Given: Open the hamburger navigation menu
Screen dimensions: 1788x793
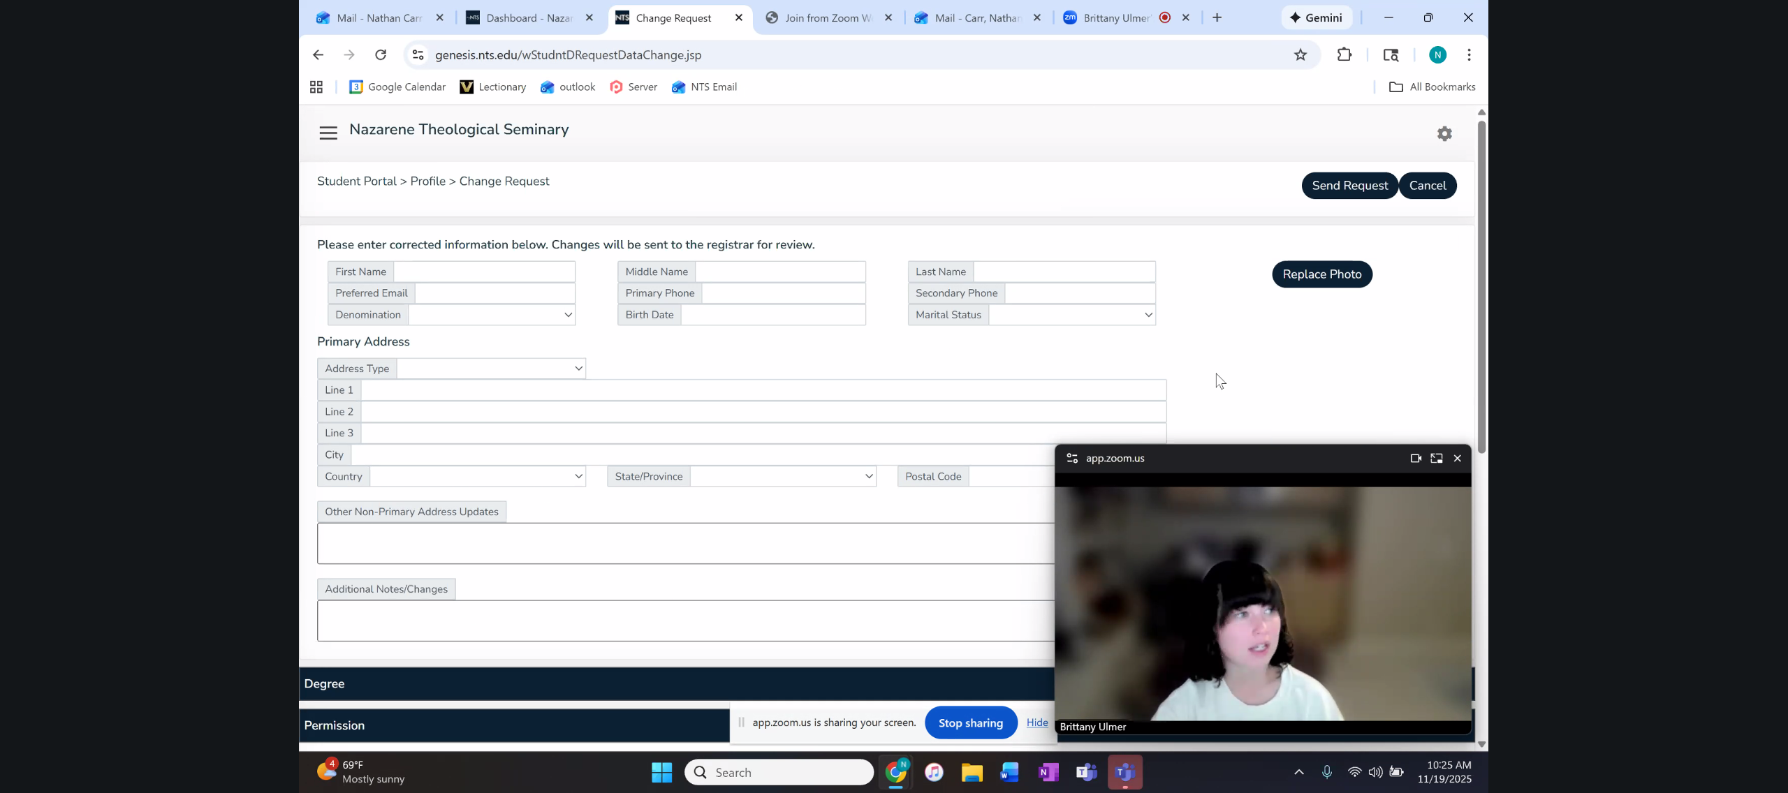Looking at the screenshot, I should coord(328,133).
